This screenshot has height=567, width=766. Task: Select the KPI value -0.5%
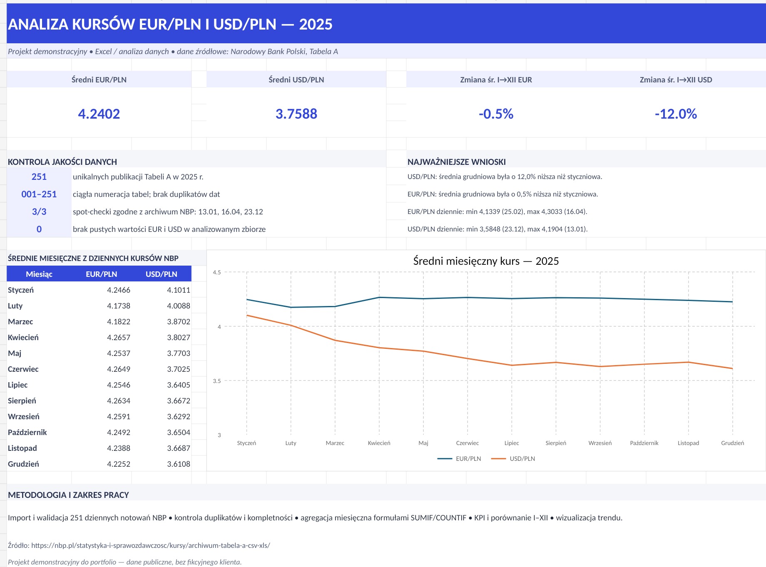point(496,114)
